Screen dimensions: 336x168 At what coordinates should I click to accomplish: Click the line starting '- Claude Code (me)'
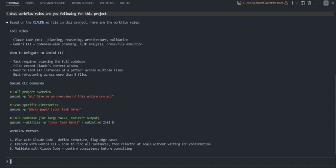[69, 40]
